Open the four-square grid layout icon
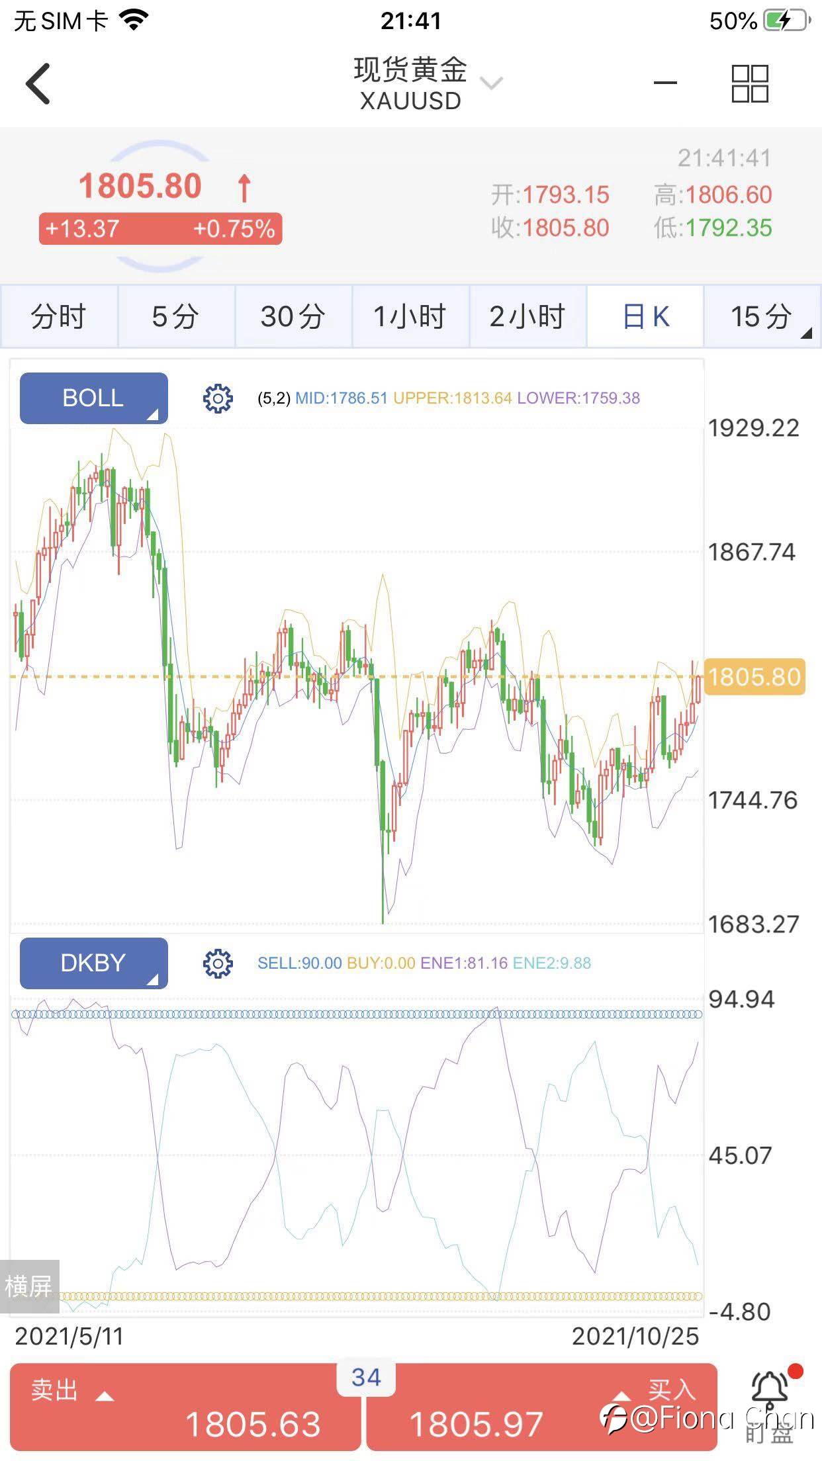This screenshot has width=822, height=1461. 749,84
